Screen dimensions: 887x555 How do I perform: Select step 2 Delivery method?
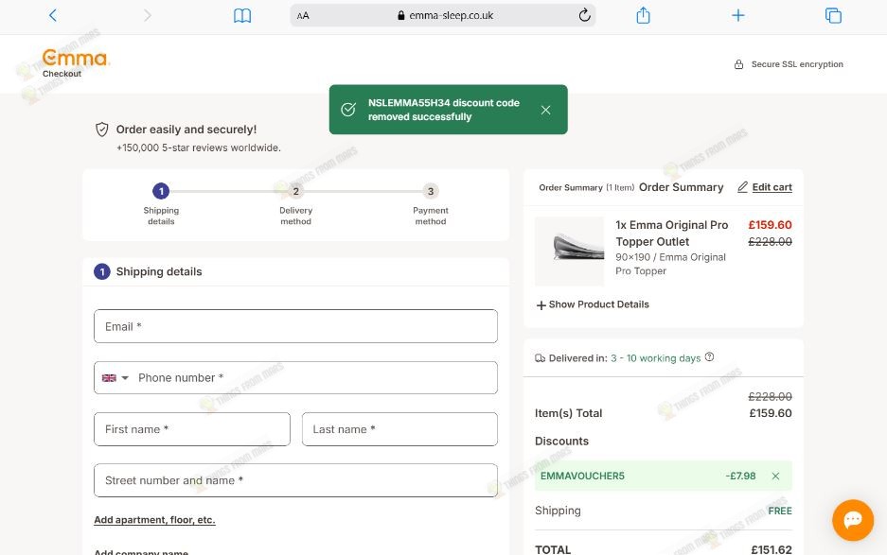tap(296, 204)
